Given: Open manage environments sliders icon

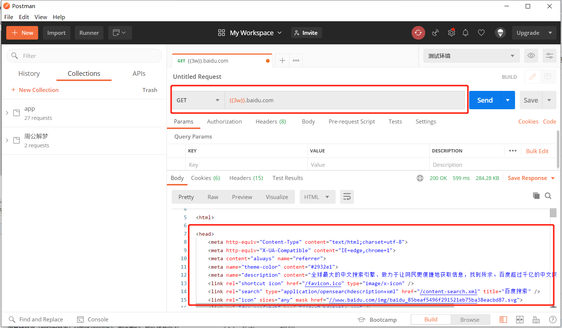Looking at the screenshot, I should (x=549, y=56).
